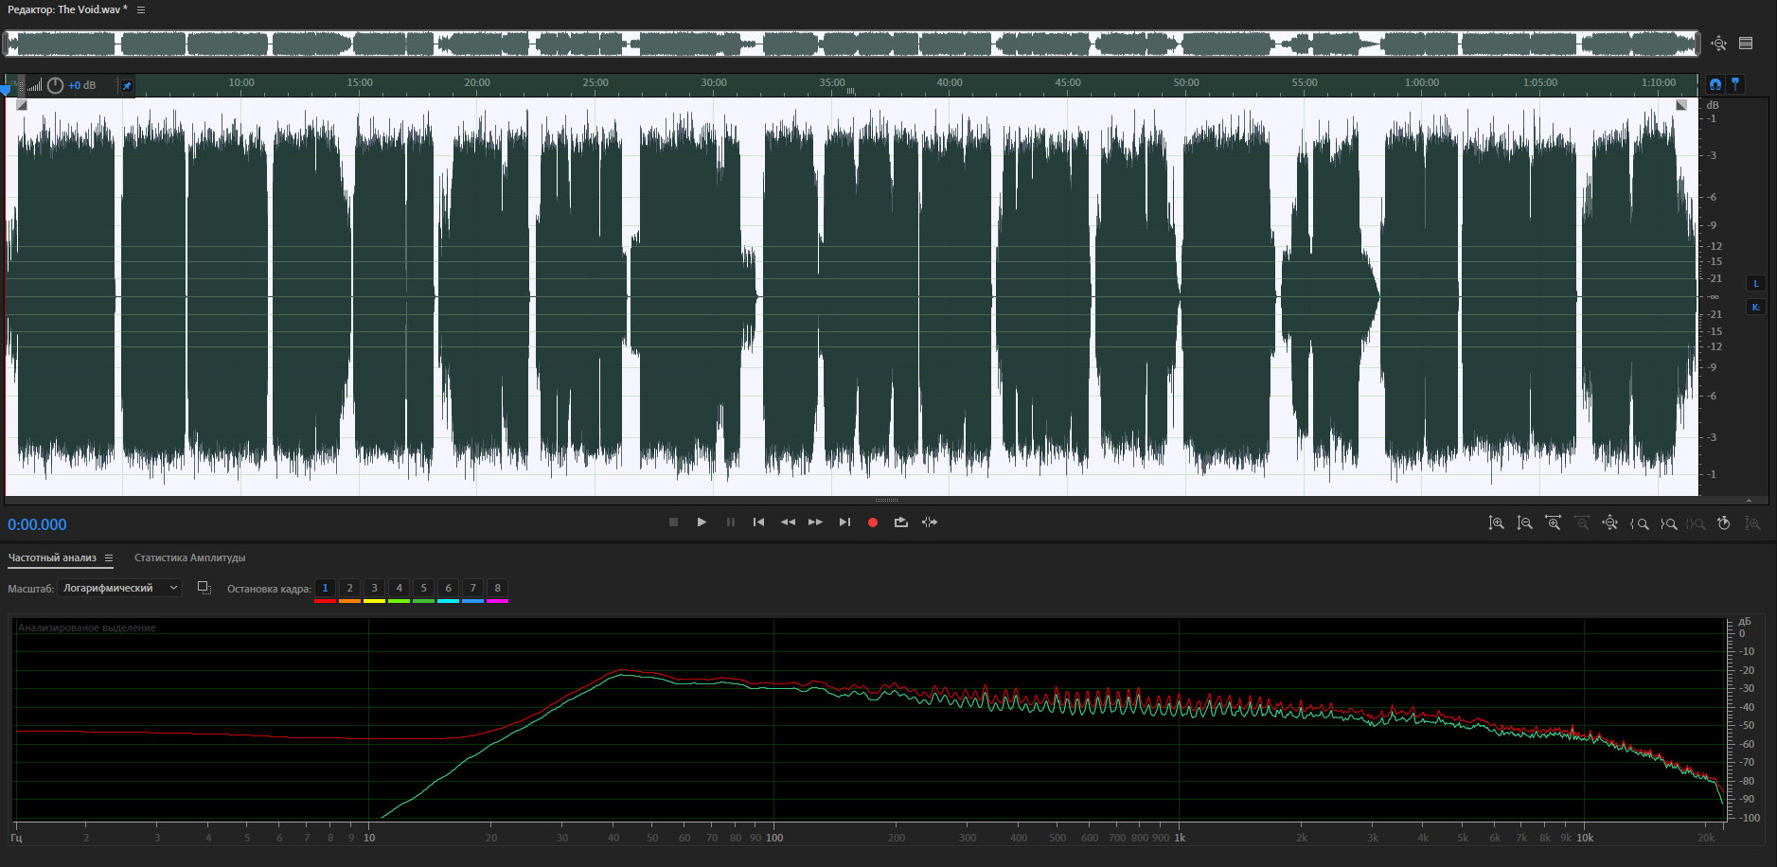1777x867 pixels.
Task: Open the editor panel menu next to The Void.wav
Action: tap(141, 9)
